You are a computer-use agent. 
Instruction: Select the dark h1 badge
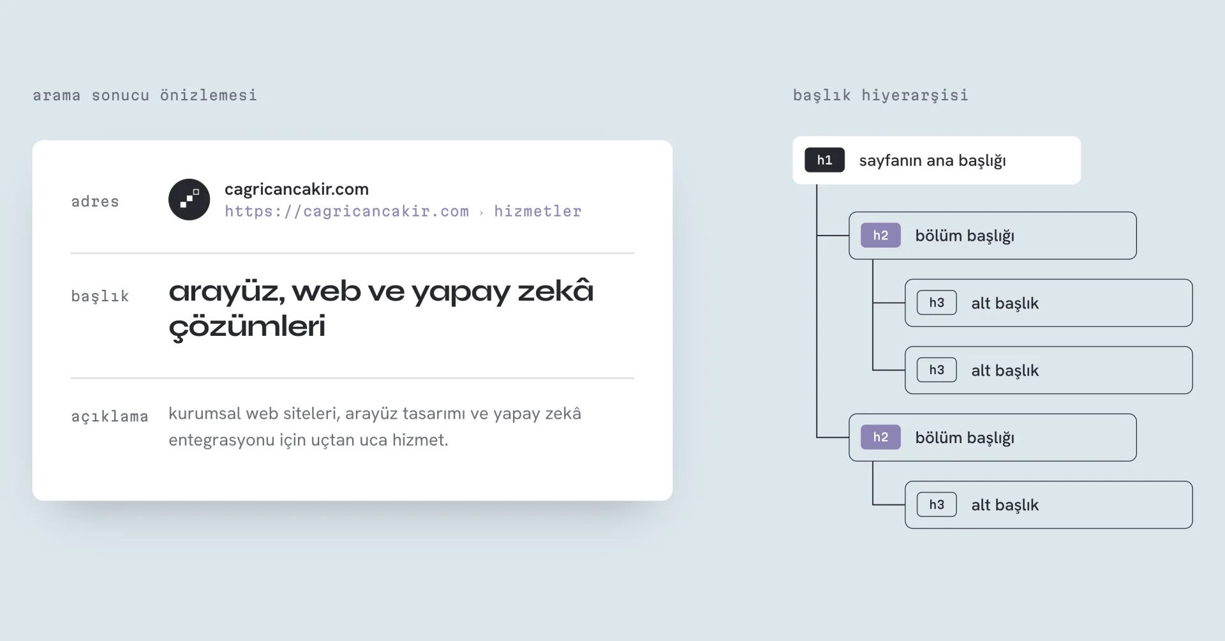click(x=824, y=160)
